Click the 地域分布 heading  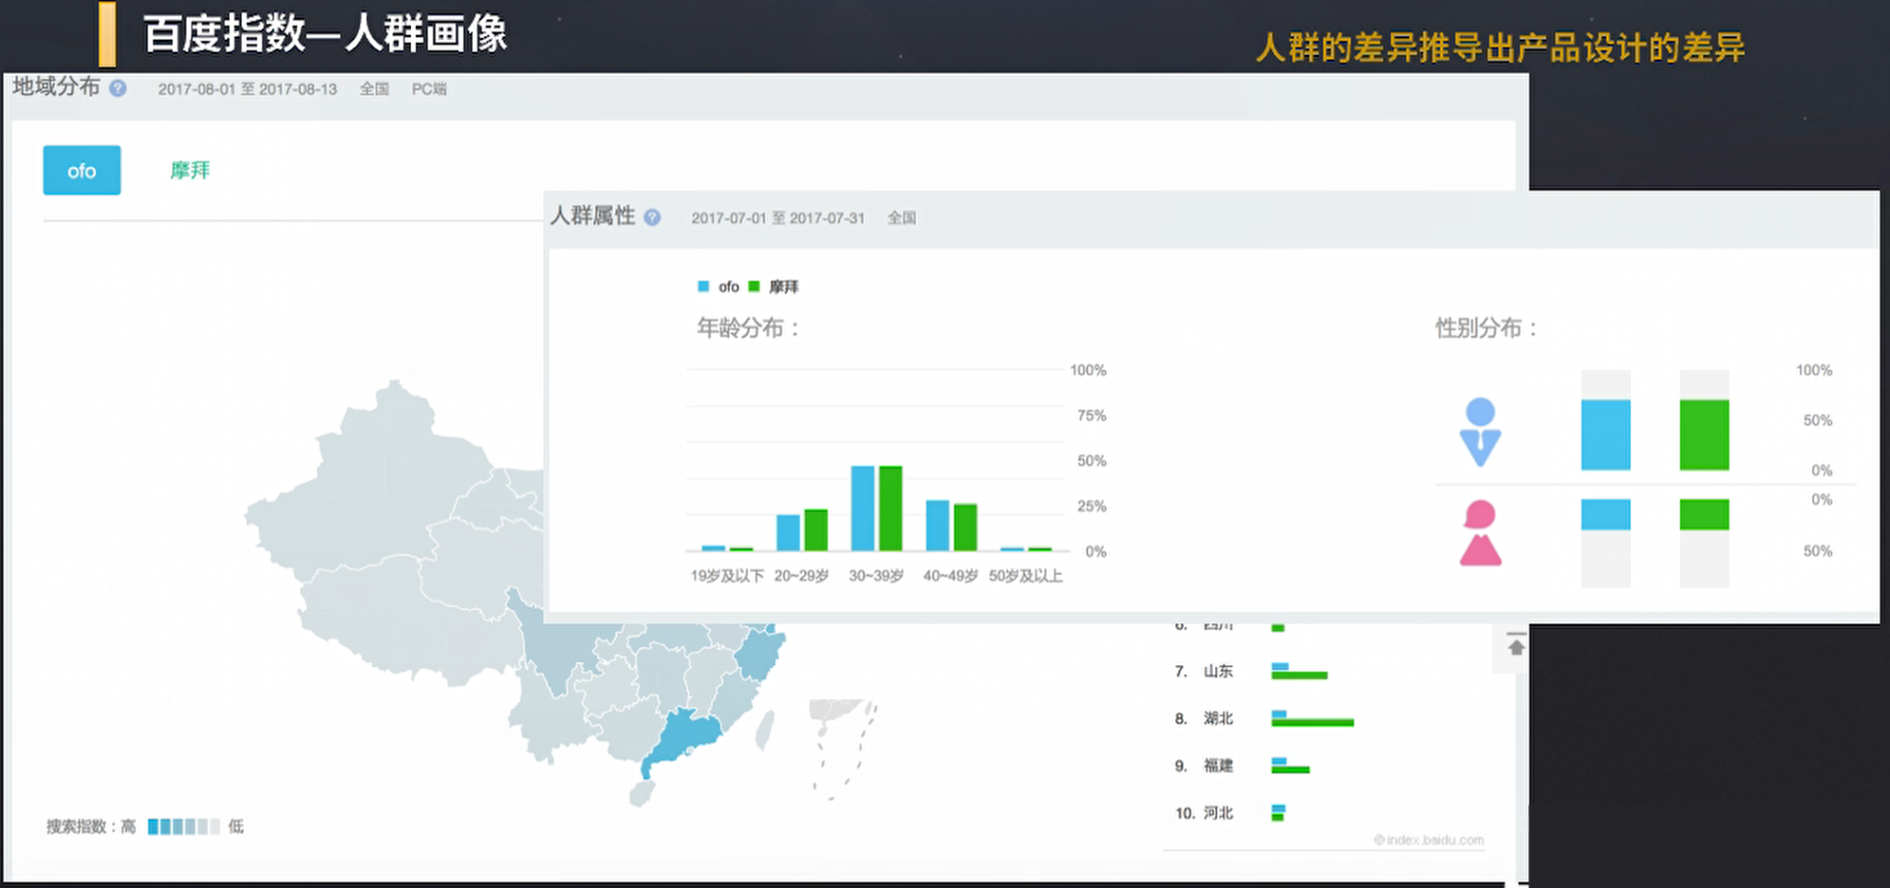pyautogui.click(x=56, y=87)
